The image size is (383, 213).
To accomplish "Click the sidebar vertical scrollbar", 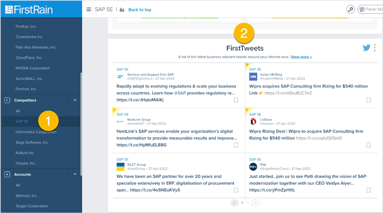I will 81,124.
